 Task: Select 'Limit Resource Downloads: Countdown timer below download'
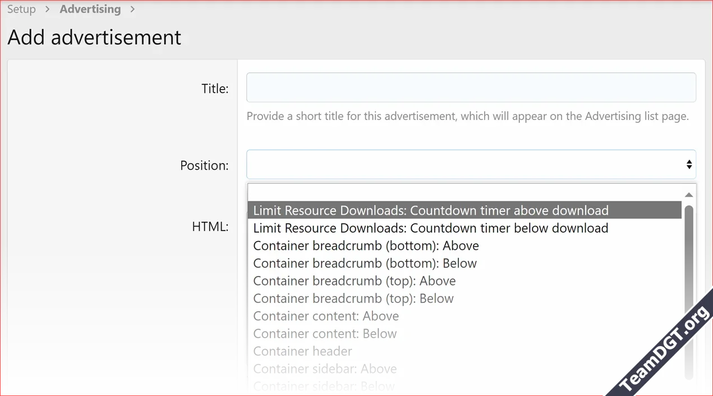[431, 228]
